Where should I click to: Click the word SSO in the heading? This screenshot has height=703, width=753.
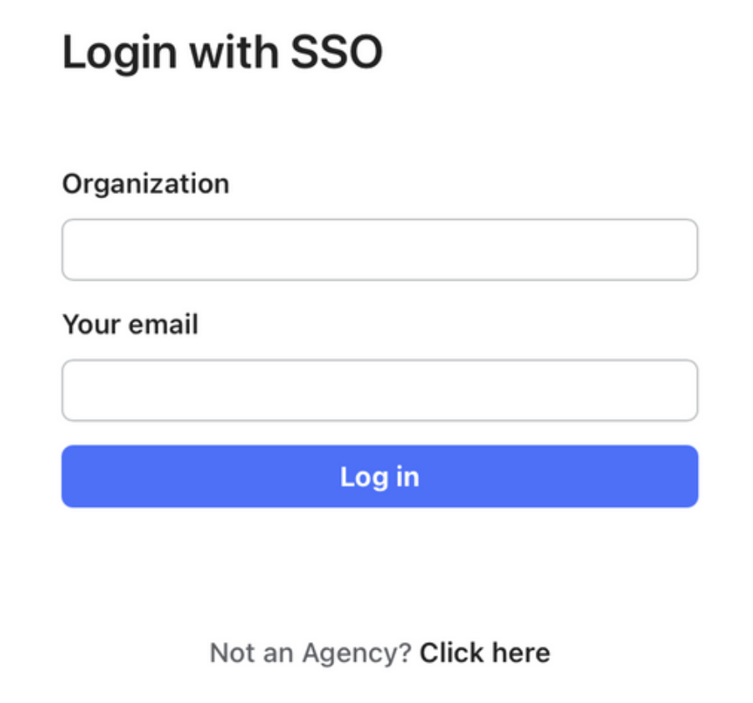click(x=337, y=52)
